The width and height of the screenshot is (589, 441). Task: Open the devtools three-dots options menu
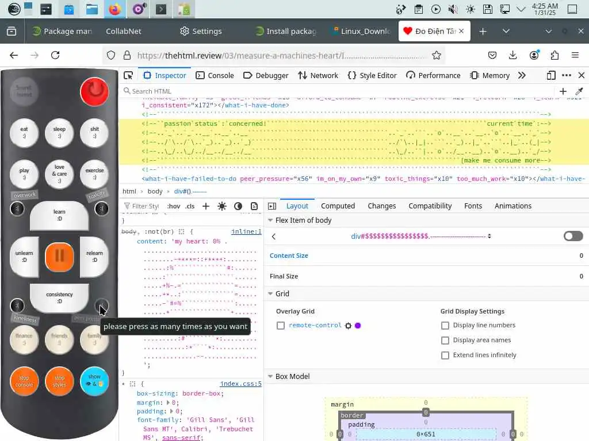tap(567, 75)
